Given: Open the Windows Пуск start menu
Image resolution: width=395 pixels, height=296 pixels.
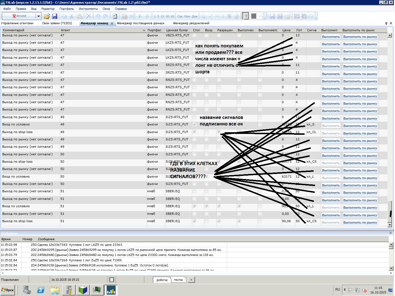Looking at the screenshot, I should click(x=8, y=290).
